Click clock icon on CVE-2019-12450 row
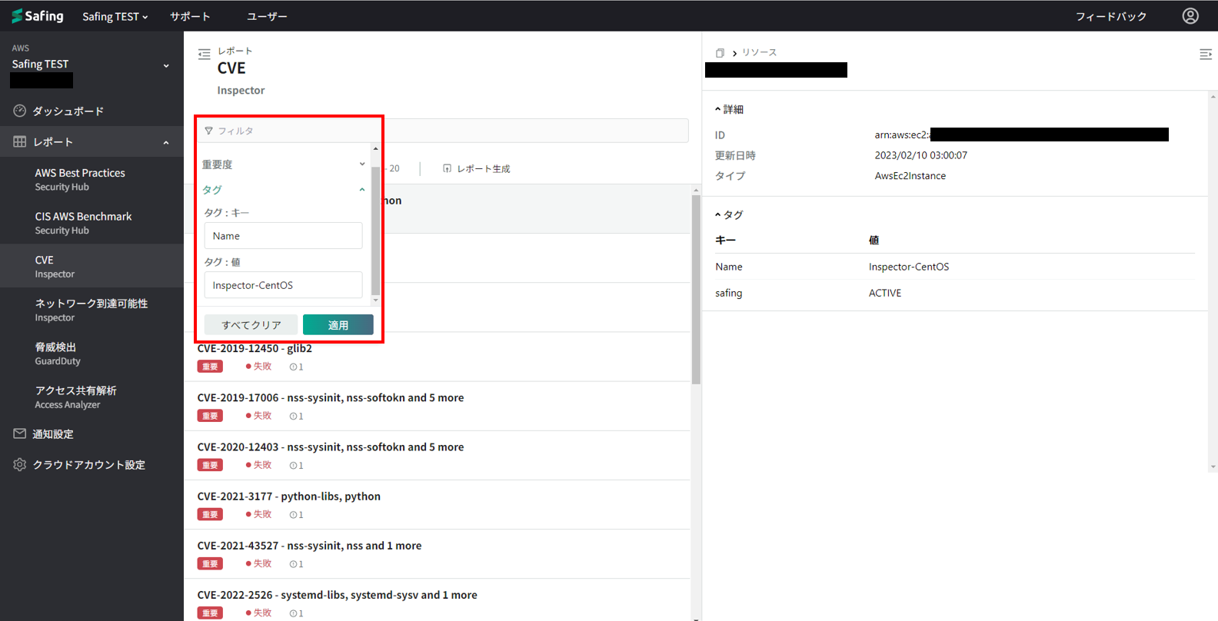The image size is (1218, 621). (x=293, y=367)
